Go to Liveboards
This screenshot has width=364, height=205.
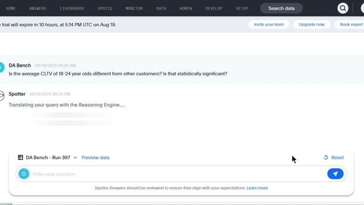point(72,9)
